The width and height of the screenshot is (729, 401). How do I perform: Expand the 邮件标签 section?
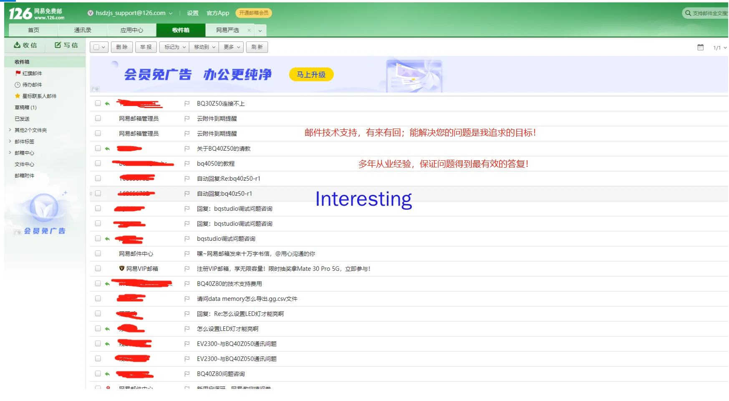tap(10, 141)
